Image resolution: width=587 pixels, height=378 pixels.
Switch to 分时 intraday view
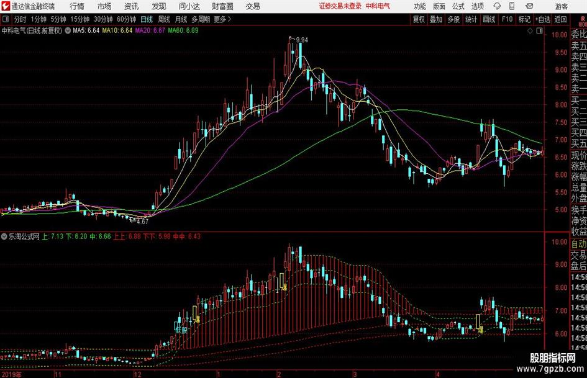(20, 19)
